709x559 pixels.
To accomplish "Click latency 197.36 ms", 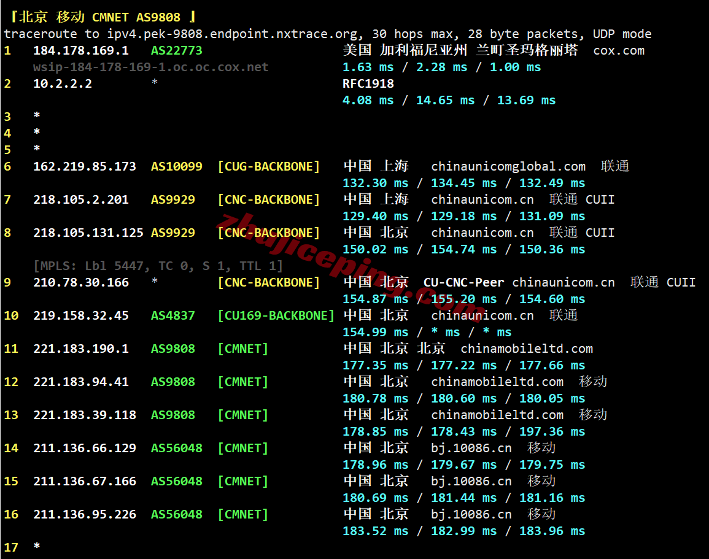I will tap(552, 431).
